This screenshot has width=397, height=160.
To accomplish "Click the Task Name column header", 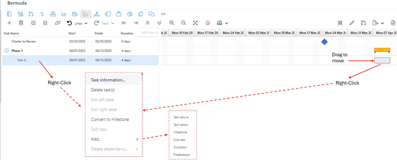I will 11,33.
